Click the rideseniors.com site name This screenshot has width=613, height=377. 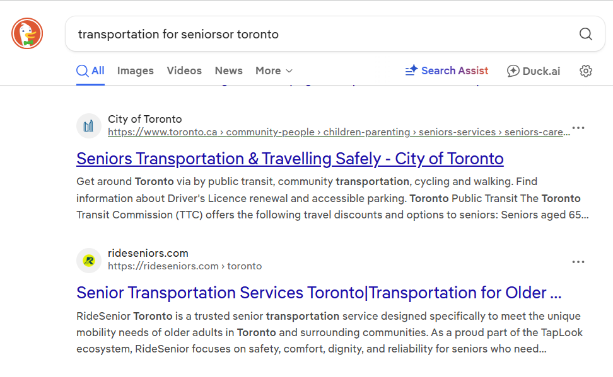[148, 253]
